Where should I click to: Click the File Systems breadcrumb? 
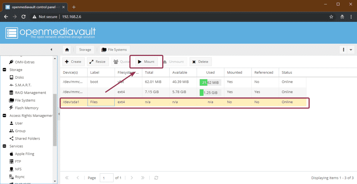(x=115, y=50)
